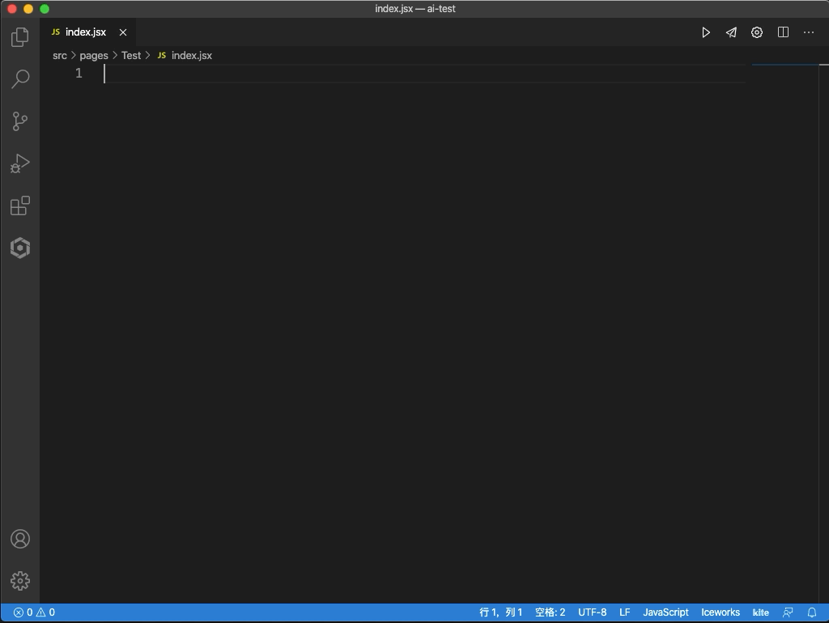Click kite in the status bar

pos(761,612)
